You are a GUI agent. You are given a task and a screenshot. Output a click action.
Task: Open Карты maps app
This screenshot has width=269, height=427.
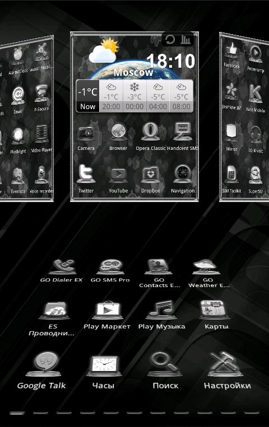pos(216,310)
